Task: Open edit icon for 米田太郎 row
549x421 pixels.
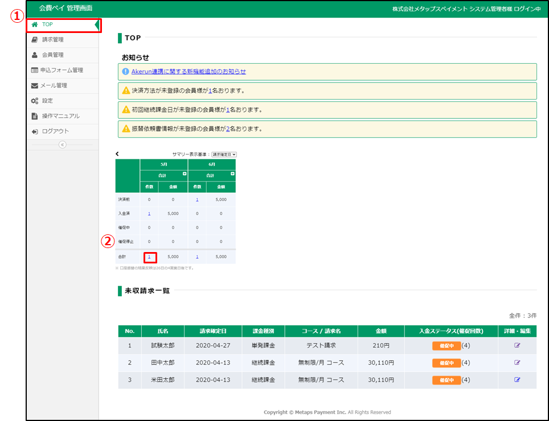Action: point(517,379)
